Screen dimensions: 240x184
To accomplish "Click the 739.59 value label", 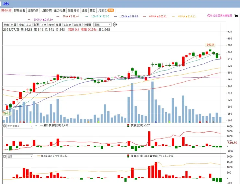I will tap(232, 143).
